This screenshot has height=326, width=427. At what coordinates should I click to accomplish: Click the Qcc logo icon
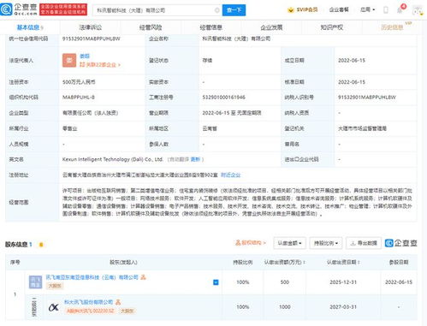click(6, 9)
